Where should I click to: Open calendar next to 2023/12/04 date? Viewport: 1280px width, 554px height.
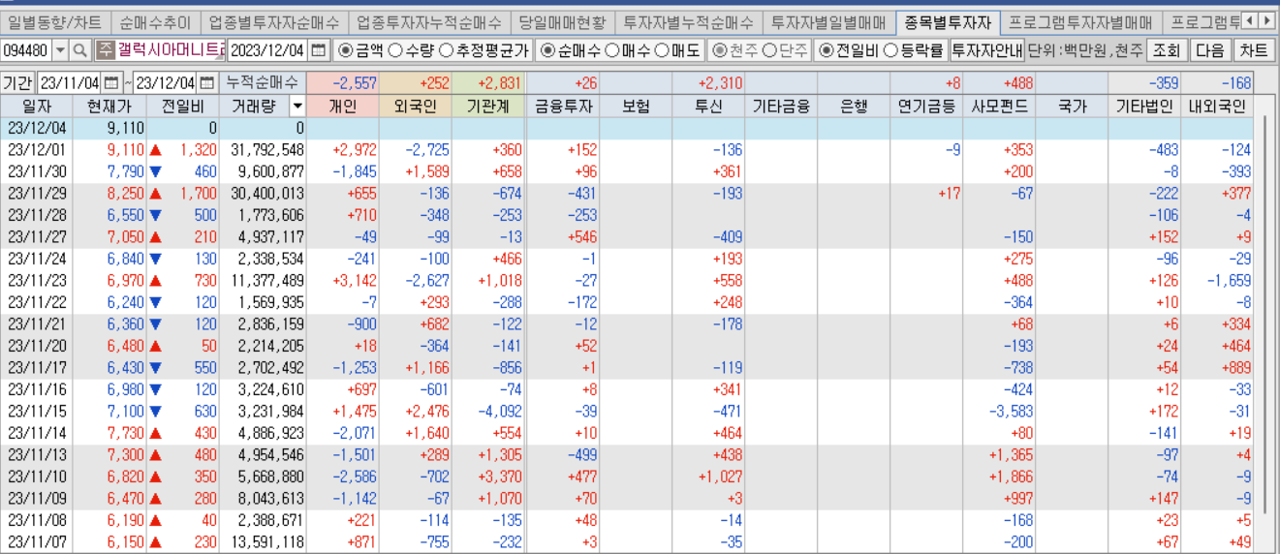click(319, 49)
